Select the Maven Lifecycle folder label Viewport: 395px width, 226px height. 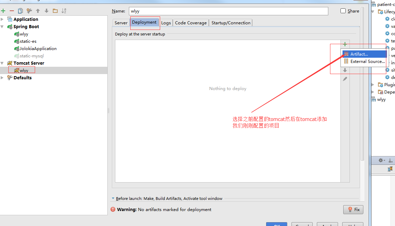pos(389,11)
